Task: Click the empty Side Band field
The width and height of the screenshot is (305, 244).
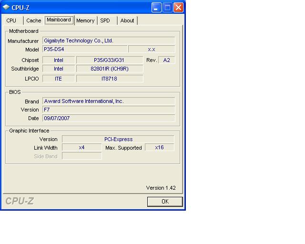Action: (x=81, y=156)
